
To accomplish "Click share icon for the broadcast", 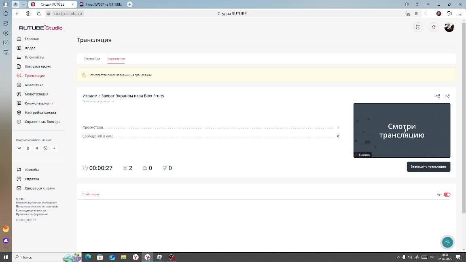I will (438, 96).
